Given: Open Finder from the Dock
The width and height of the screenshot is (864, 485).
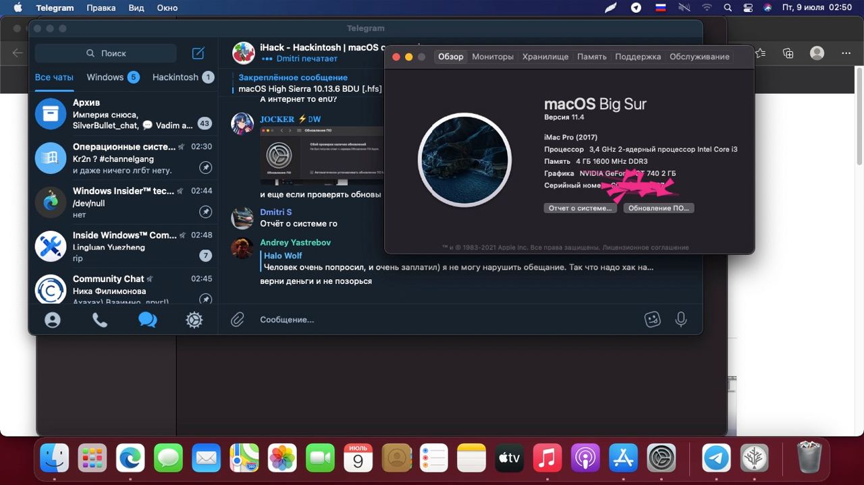Looking at the screenshot, I should point(55,458).
